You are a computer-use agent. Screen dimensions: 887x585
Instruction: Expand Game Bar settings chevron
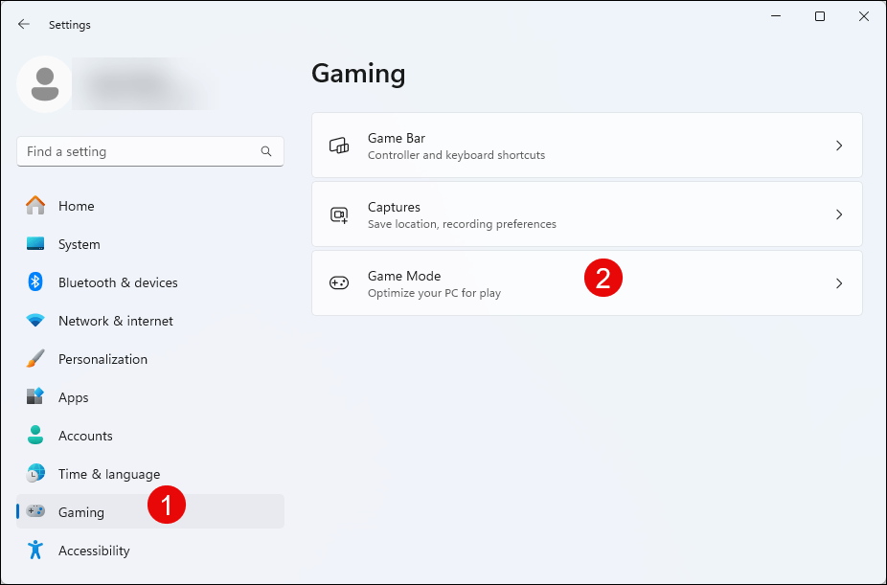tap(838, 146)
